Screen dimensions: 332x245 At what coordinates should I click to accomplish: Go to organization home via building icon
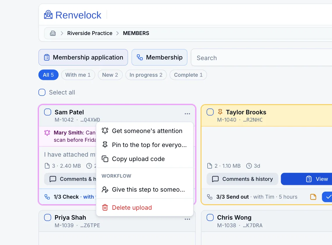tap(53, 33)
